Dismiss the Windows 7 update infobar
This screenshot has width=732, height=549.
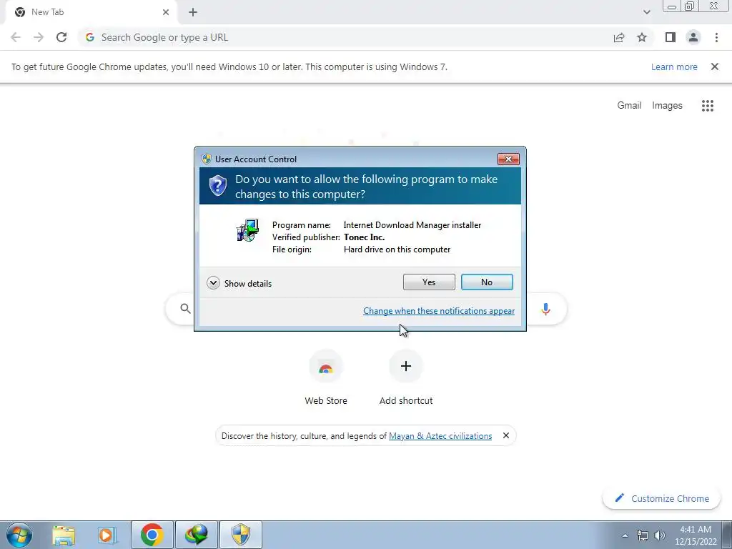[714, 66]
